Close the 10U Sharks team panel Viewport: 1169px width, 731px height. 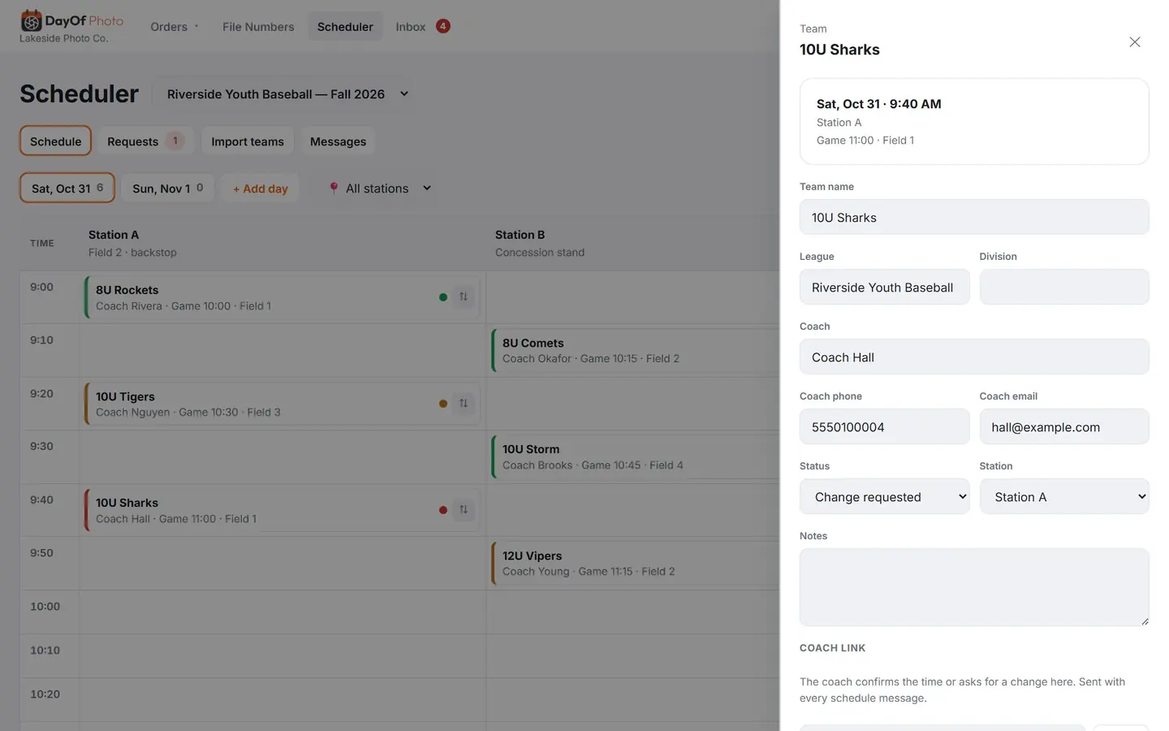click(1135, 42)
